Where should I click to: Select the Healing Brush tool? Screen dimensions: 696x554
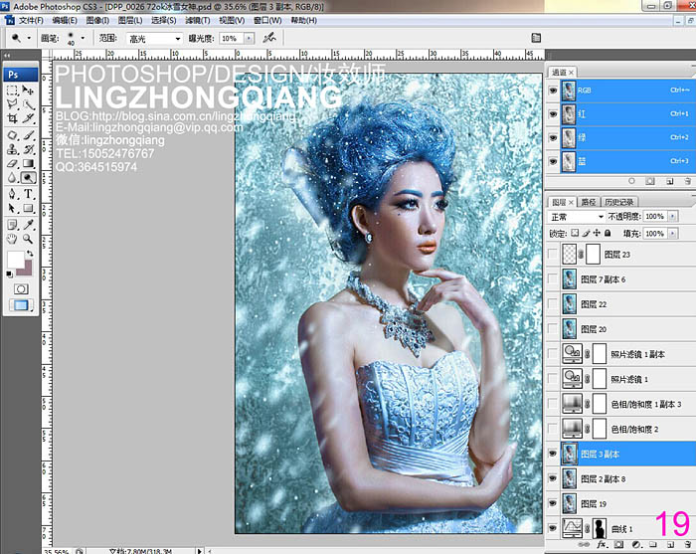[12, 134]
